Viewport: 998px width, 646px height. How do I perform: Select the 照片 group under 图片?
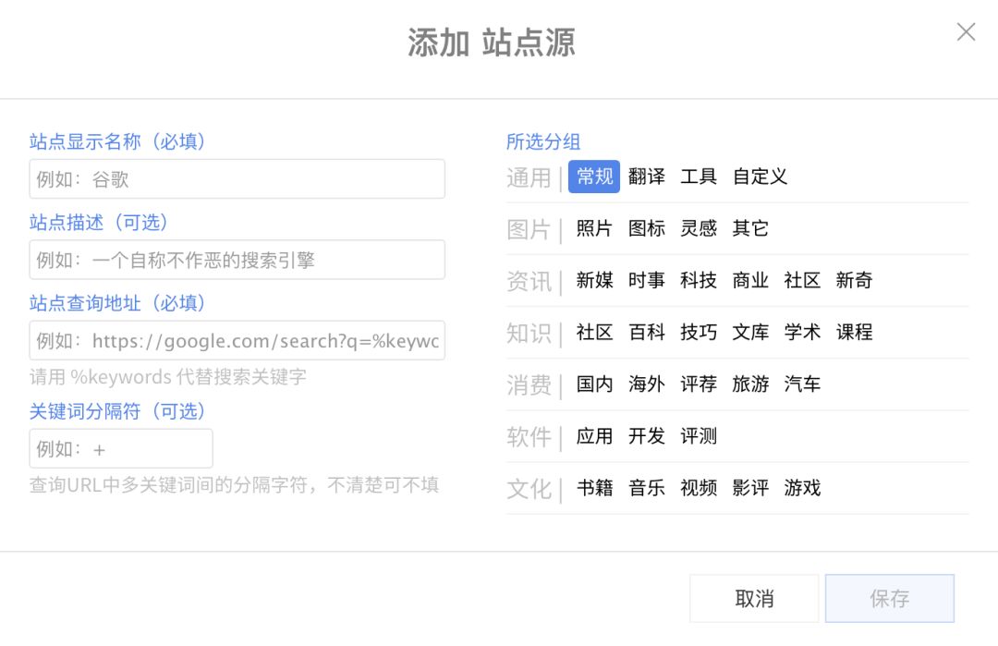pos(594,228)
